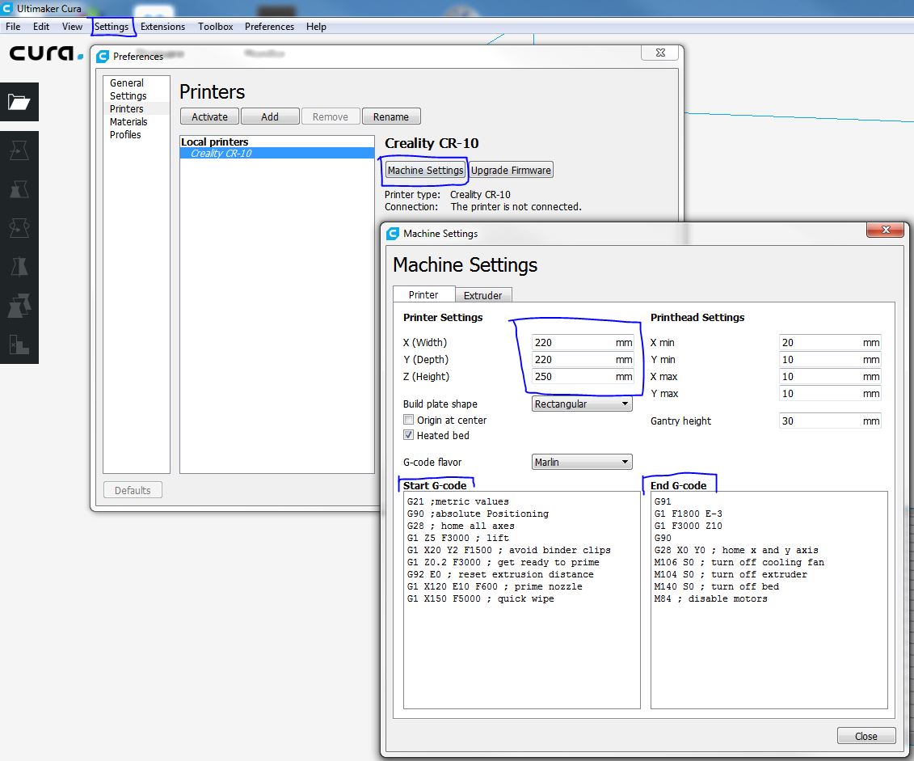Select the Rotate tool in left sidebar
Image resolution: width=914 pixels, height=761 pixels.
pos(19,228)
